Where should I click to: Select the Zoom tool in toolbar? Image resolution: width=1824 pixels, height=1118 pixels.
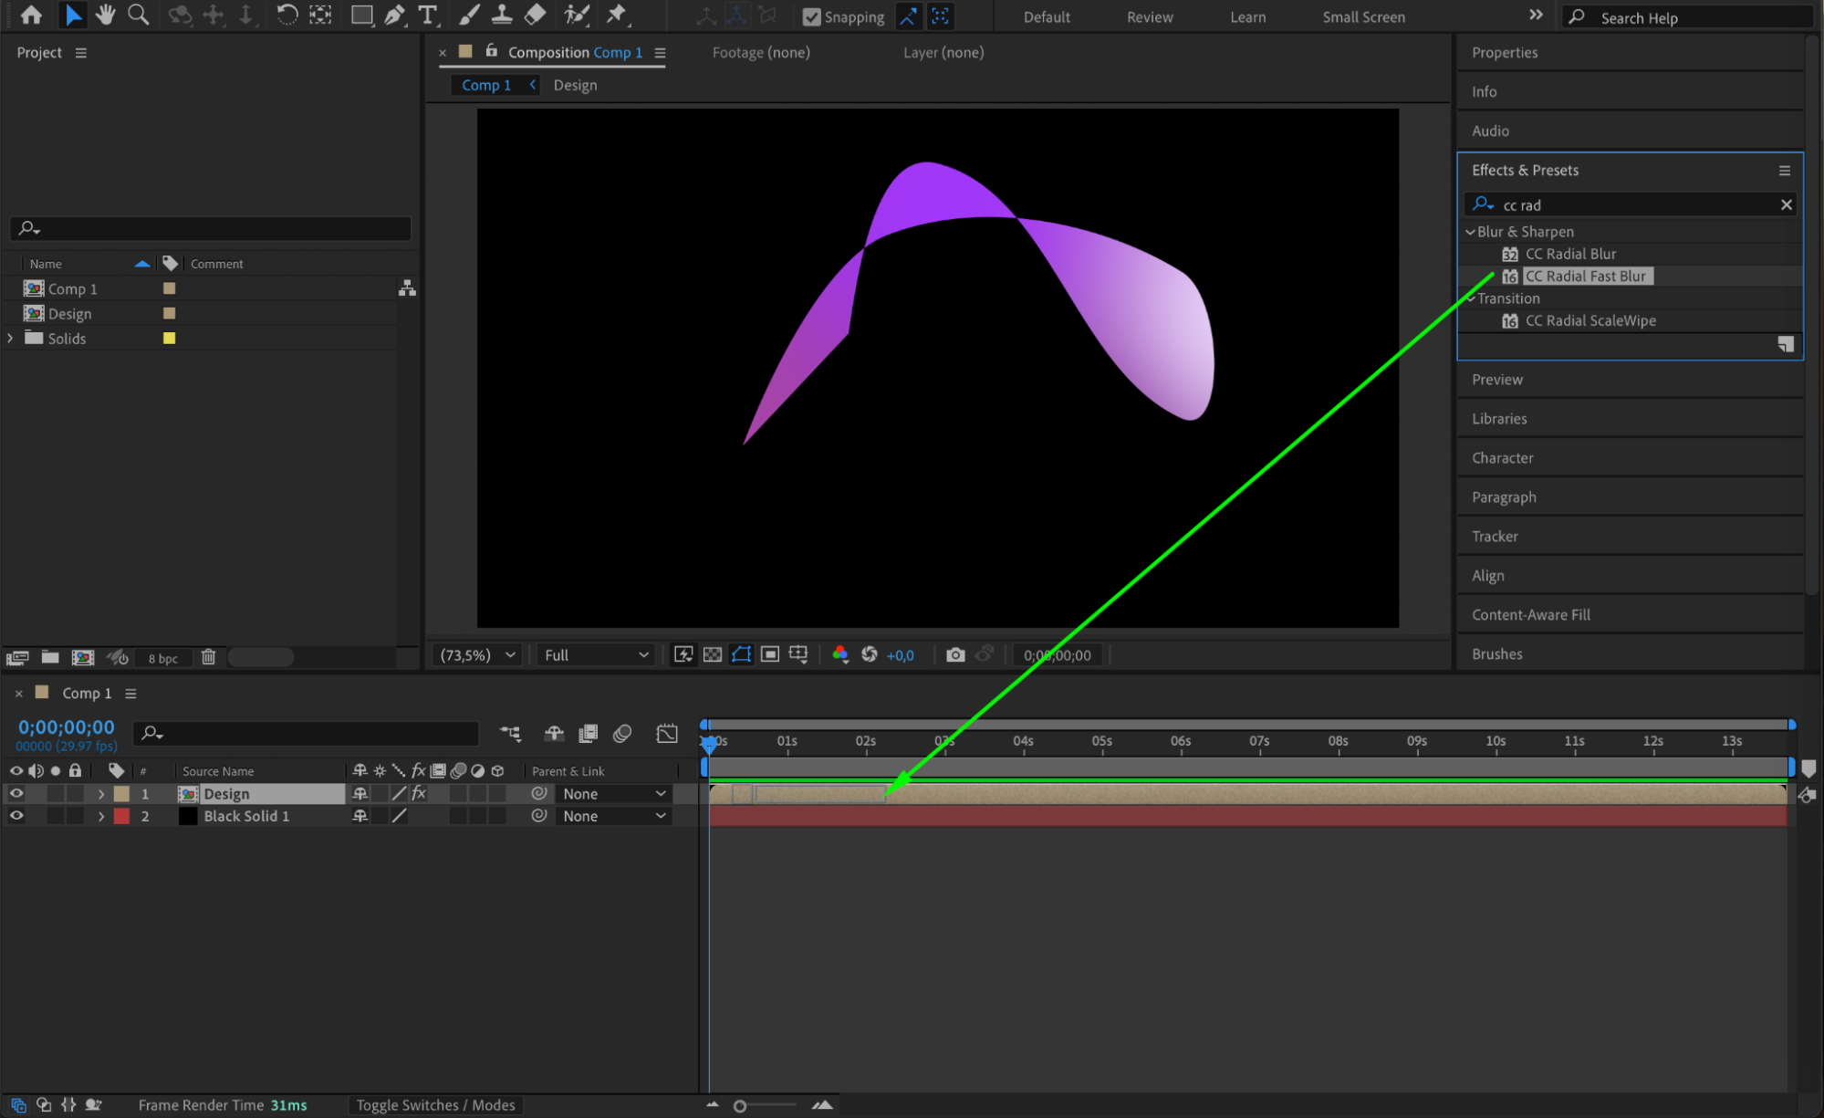(x=138, y=15)
